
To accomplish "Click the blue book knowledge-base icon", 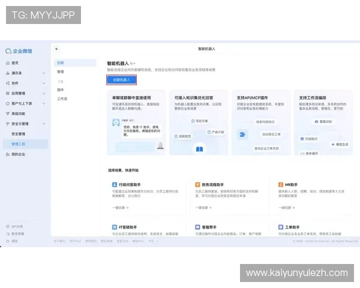I will click(x=199, y=149).
